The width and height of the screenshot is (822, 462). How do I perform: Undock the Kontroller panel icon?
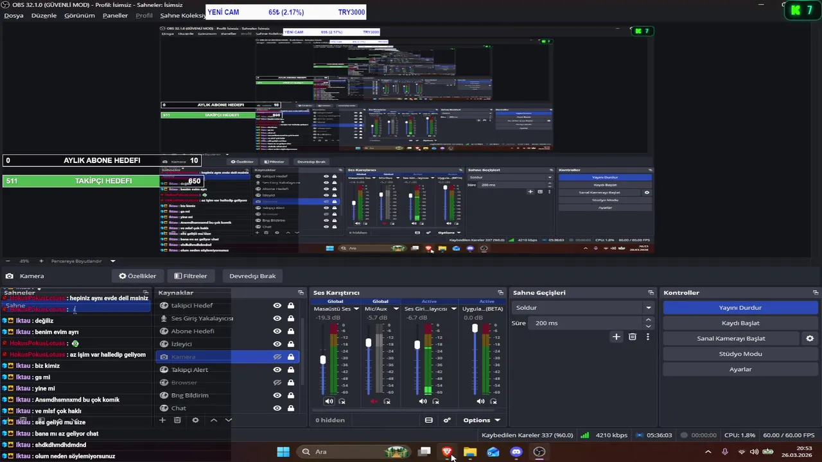pyautogui.click(x=816, y=293)
